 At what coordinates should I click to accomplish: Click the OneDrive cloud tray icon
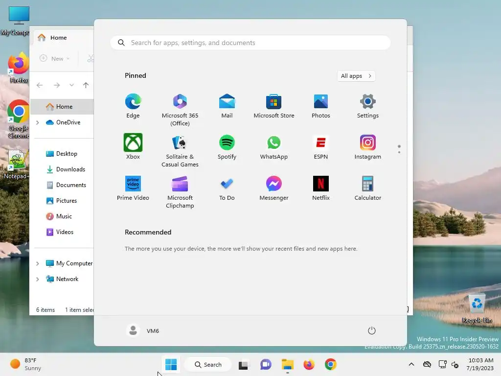click(x=427, y=364)
